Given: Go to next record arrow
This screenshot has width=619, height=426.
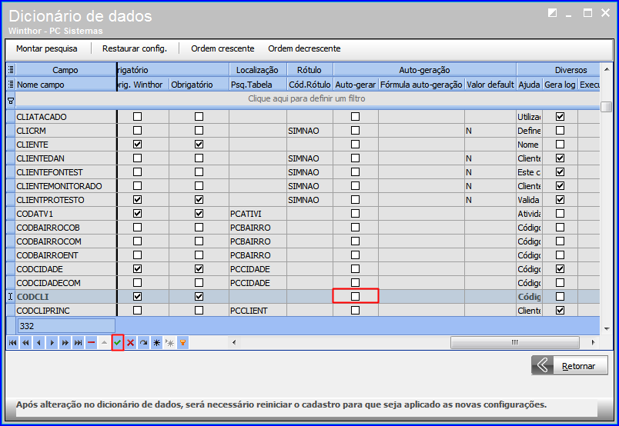Looking at the screenshot, I should click(52, 343).
